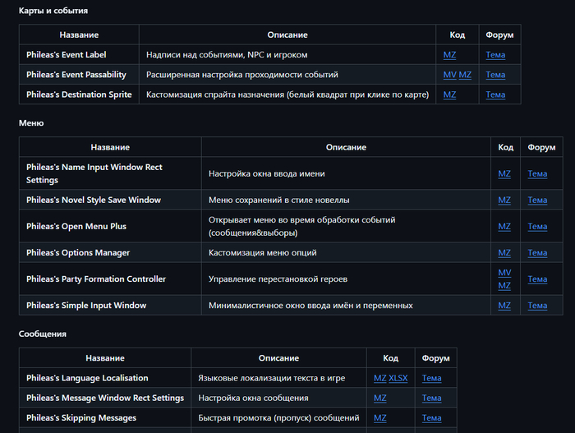Click MZ link for Phileas's Skipping Messages

point(379,417)
